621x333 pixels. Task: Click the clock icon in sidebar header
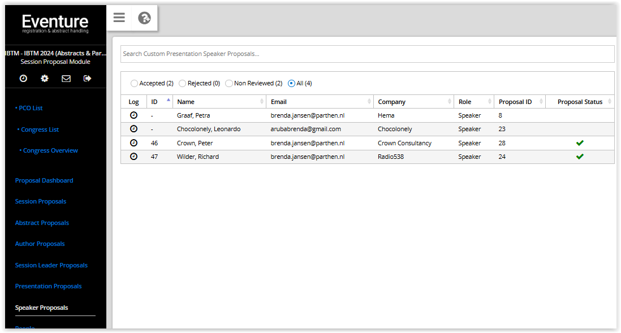click(23, 79)
